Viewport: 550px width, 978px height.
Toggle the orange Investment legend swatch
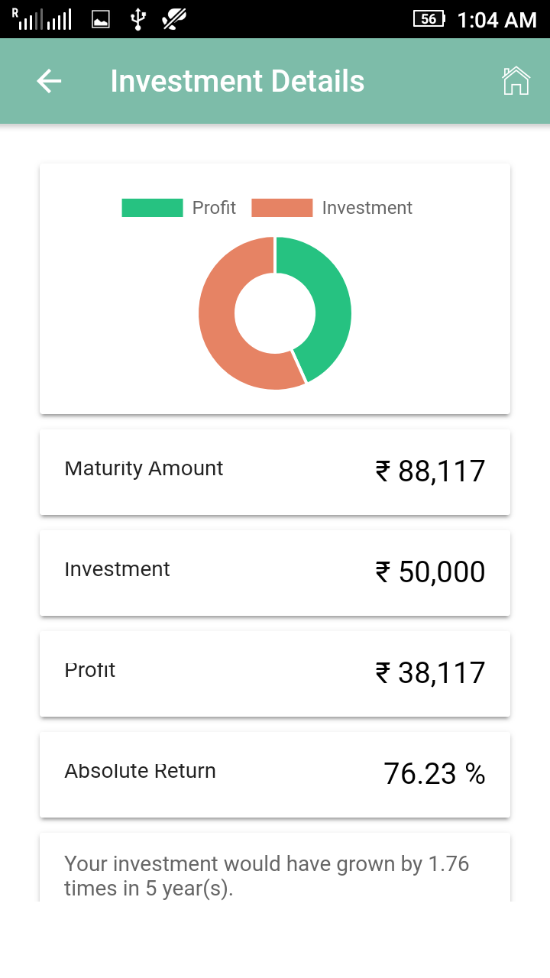click(282, 208)
